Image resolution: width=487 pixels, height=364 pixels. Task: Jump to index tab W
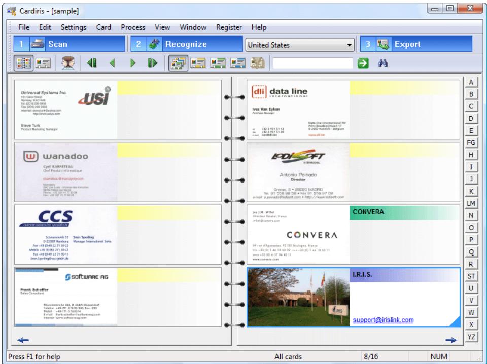pos(471,312)
